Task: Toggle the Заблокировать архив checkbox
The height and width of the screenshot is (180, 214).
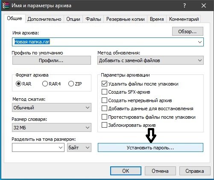Action: pyautogui.click(x=104, y=125)
